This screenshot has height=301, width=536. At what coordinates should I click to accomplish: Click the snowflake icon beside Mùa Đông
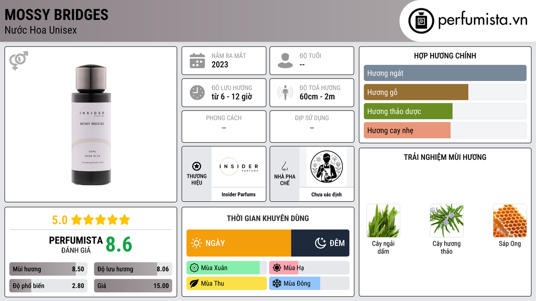click(277, 283)
